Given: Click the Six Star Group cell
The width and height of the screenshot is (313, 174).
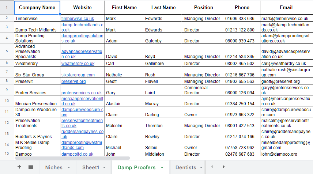Looking at the screenshot, I should coord(37,72).
